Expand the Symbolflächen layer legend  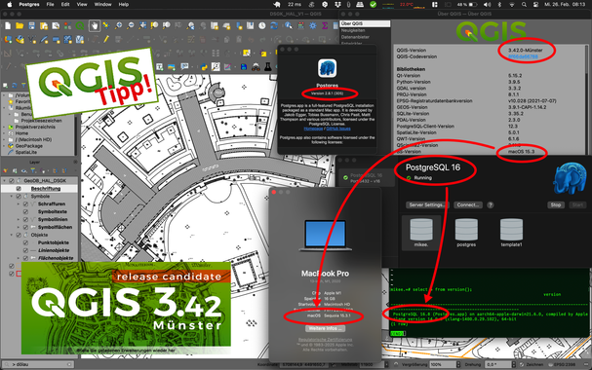tap(19, 227)
